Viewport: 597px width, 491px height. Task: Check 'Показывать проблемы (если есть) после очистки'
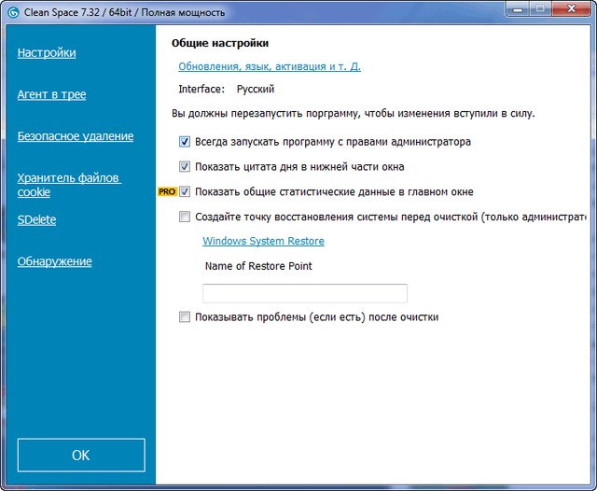(x=184, y=317)
